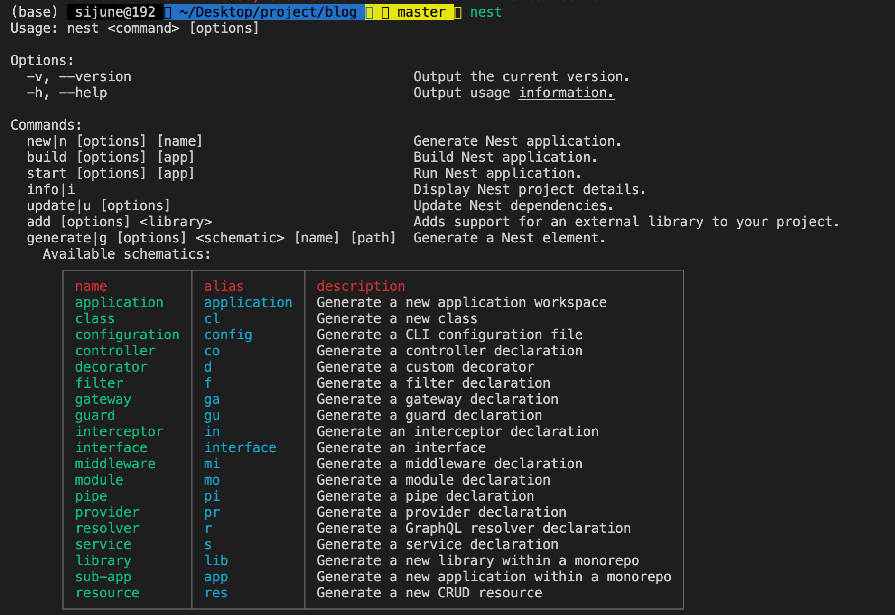This screenshot has width=895, height=615.
Task: Click 'Generate a CLI configuration file' description
Action: (x=449, y=335)
